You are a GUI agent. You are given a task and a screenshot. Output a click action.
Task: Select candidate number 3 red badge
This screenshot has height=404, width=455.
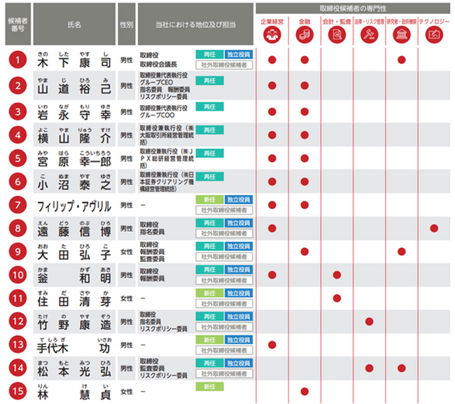17,112
